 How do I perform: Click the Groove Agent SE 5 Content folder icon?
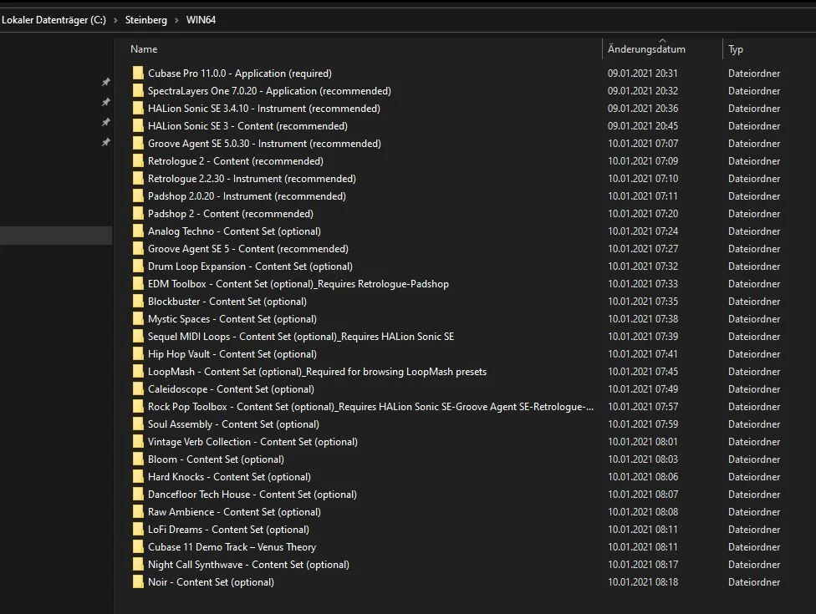tap(138, 249)
